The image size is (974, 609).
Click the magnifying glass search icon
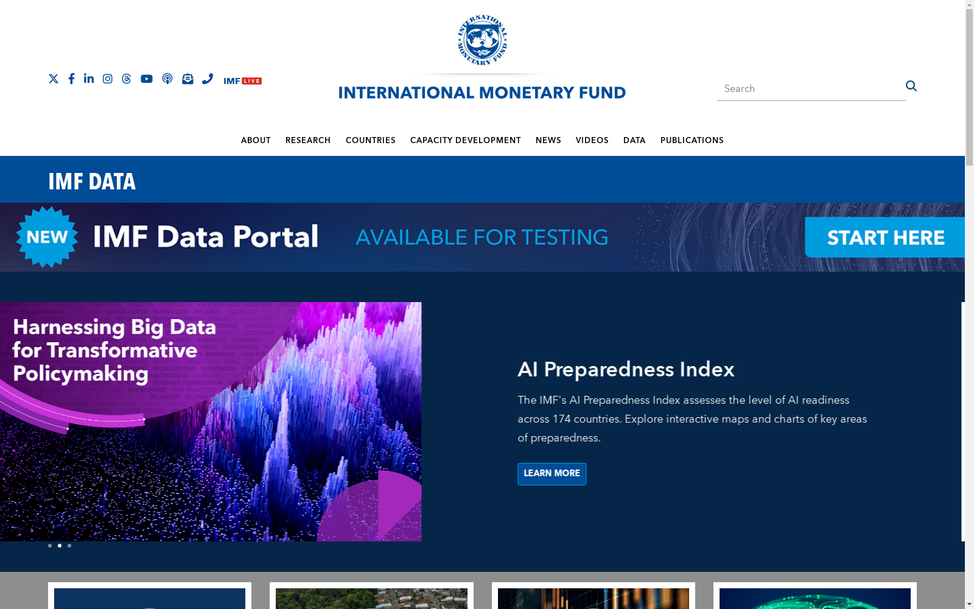pos(911,86)
